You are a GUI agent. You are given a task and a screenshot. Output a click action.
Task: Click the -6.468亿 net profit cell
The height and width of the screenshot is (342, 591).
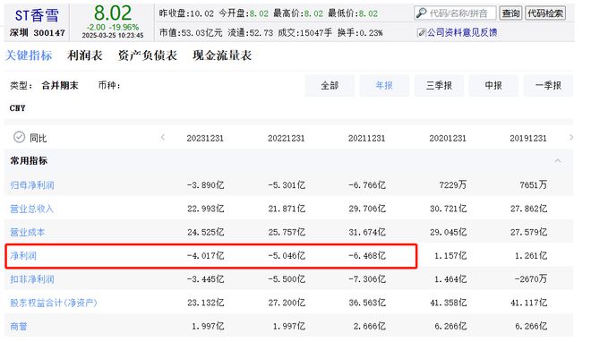click(367, 256)
